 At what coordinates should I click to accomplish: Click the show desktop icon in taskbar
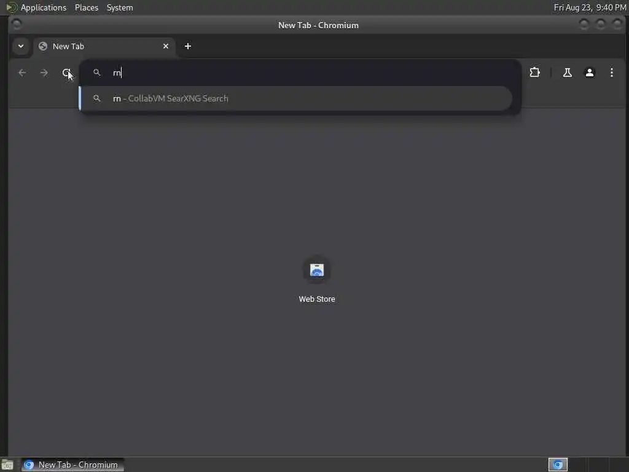tap(7, 465)
